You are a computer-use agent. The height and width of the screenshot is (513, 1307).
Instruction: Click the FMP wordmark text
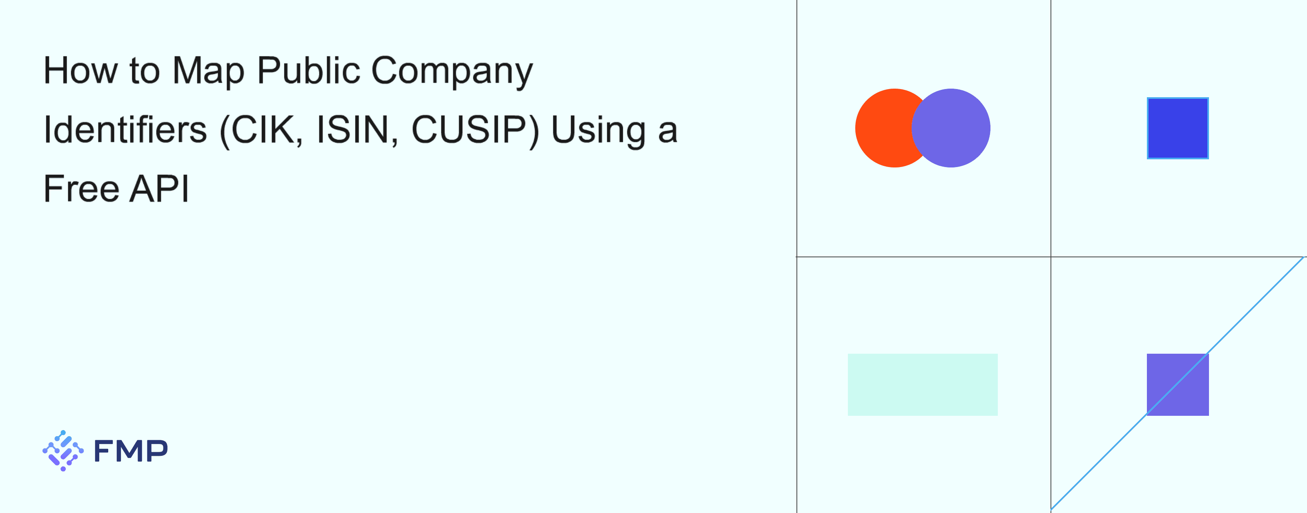[130, 451]
